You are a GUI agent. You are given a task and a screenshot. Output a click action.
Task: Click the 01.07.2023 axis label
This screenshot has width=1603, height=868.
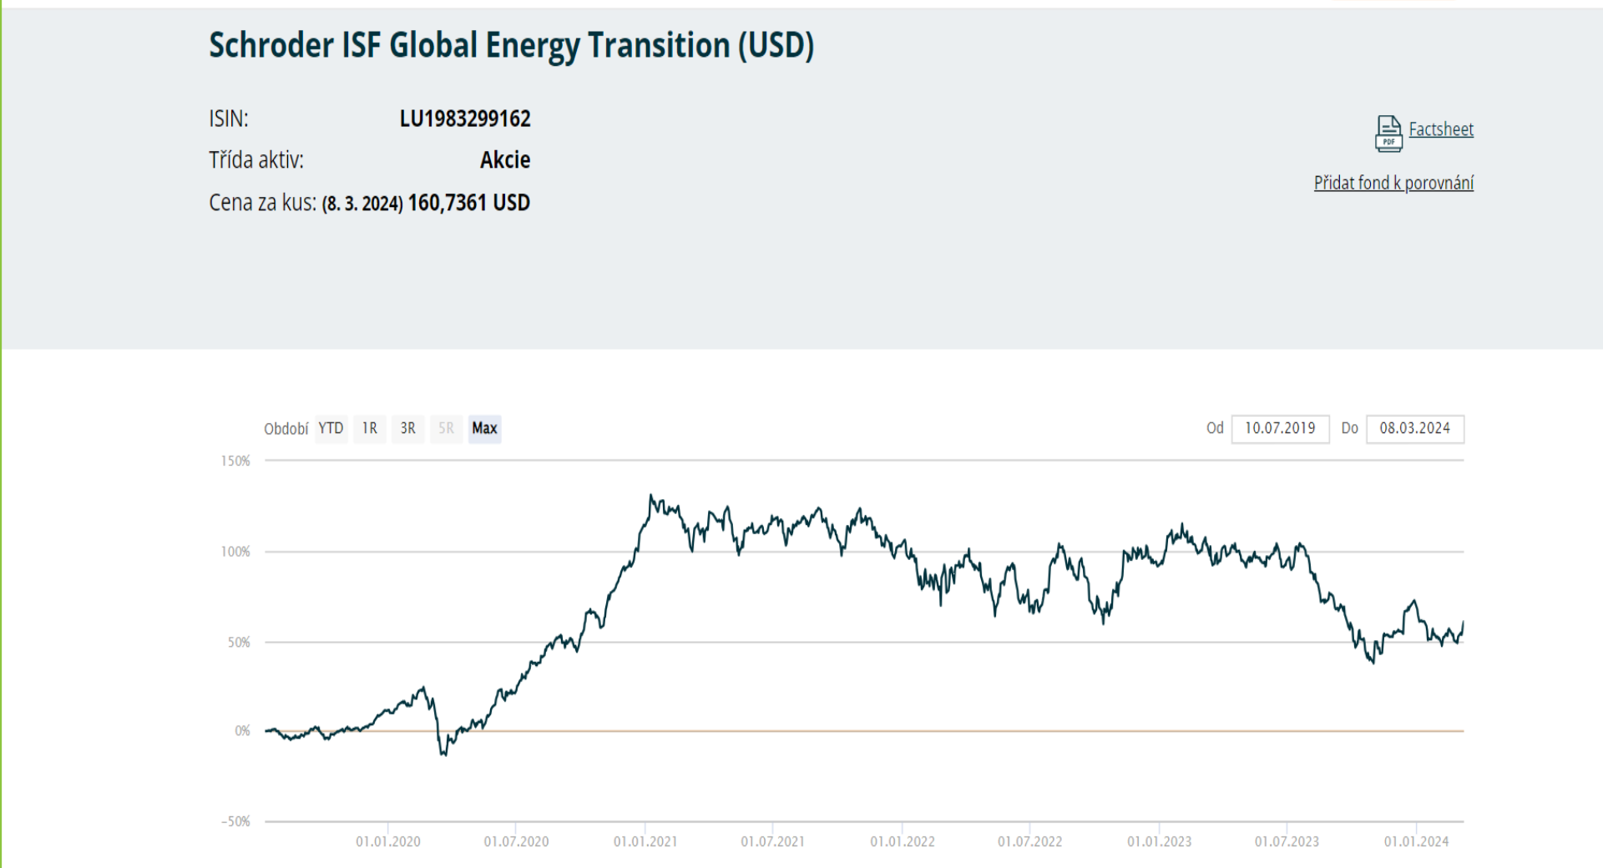pyautogui.click(x=1287, y=841)
